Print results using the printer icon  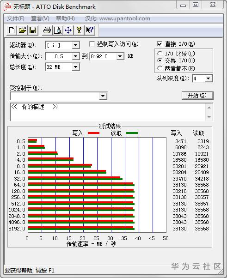point(47,30)
